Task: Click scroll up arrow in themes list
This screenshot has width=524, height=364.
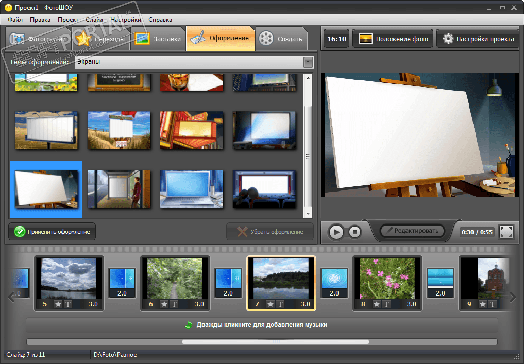Action: pos(308,78)
